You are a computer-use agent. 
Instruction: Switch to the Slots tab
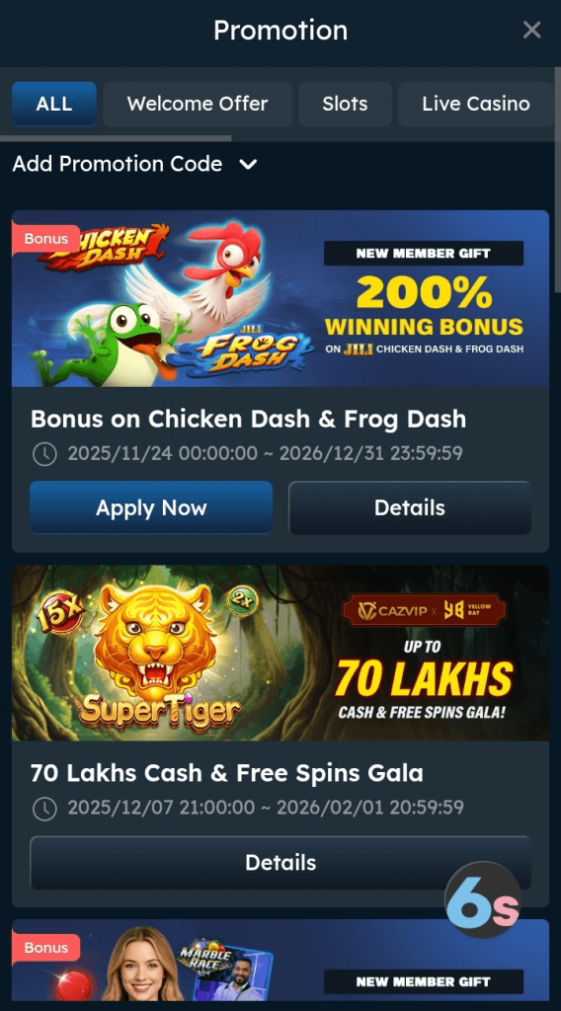click(345, 104)
